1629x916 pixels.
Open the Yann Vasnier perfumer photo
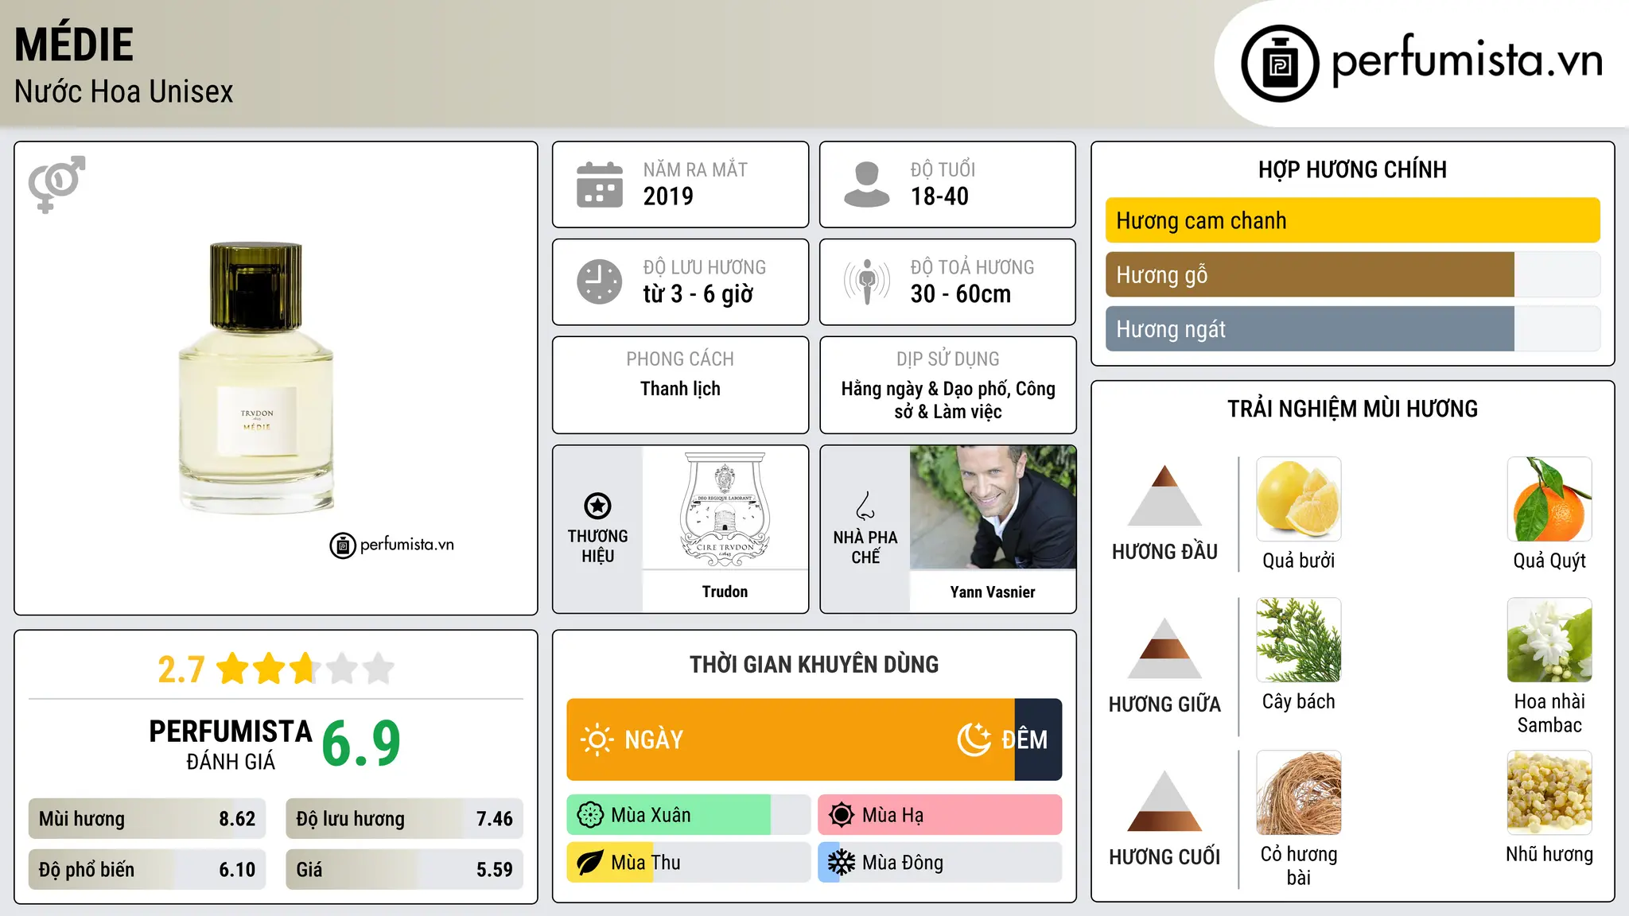pyautogui.click(x=993, y=508)
